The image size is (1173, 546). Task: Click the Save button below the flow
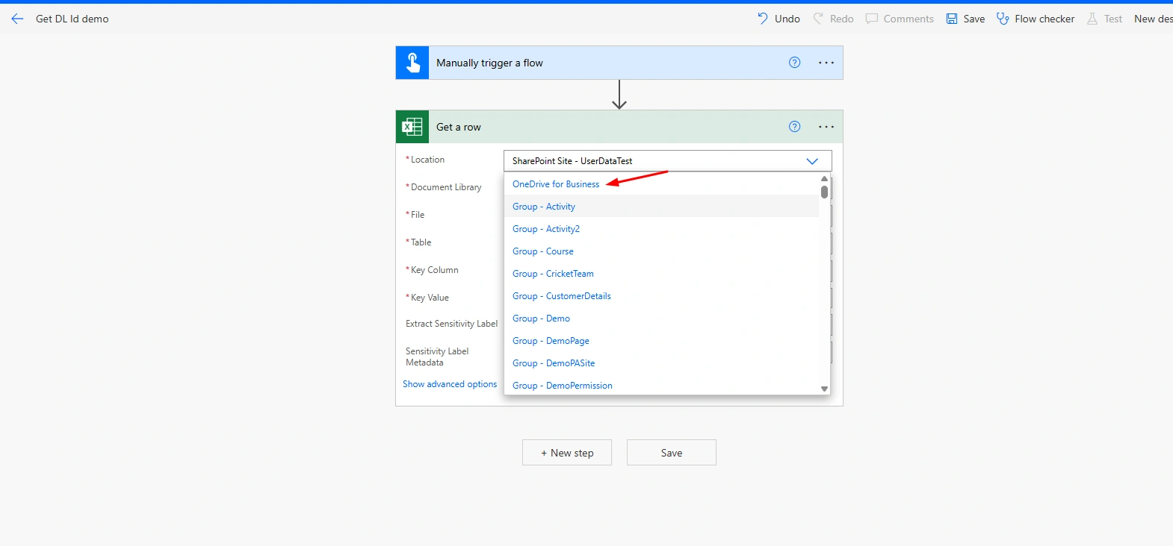[672, 453]
